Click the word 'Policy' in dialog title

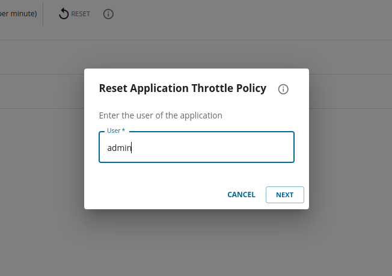(250, 88)
